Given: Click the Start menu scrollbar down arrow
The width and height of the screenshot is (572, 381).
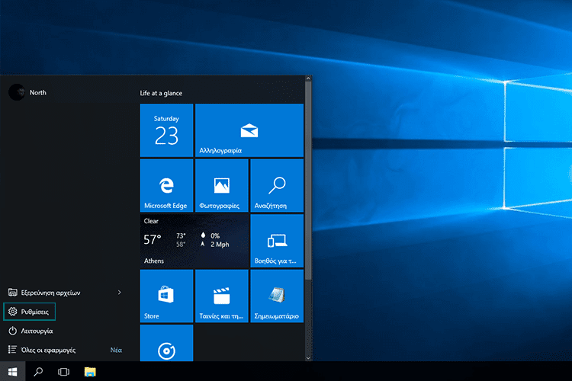Looking at the screenshot, I should (308, 358).
